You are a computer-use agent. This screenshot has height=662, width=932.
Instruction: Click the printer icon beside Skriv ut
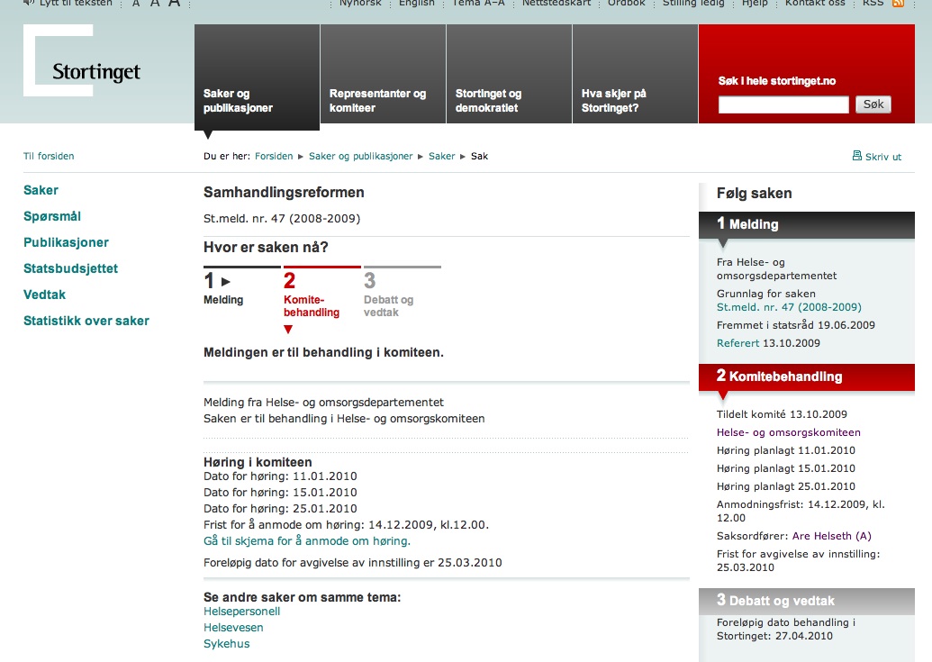(856, 156)
